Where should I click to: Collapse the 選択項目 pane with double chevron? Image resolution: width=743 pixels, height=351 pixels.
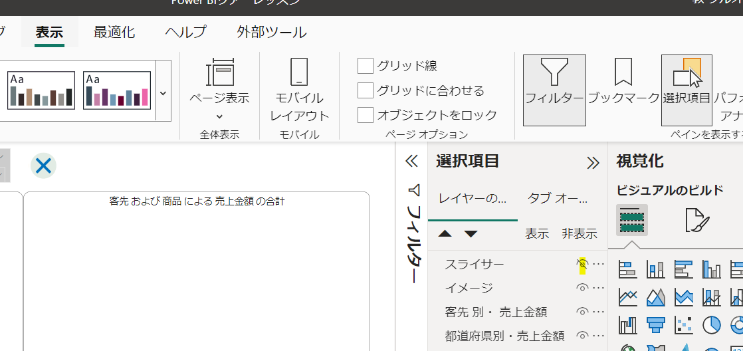pos(593,163)
